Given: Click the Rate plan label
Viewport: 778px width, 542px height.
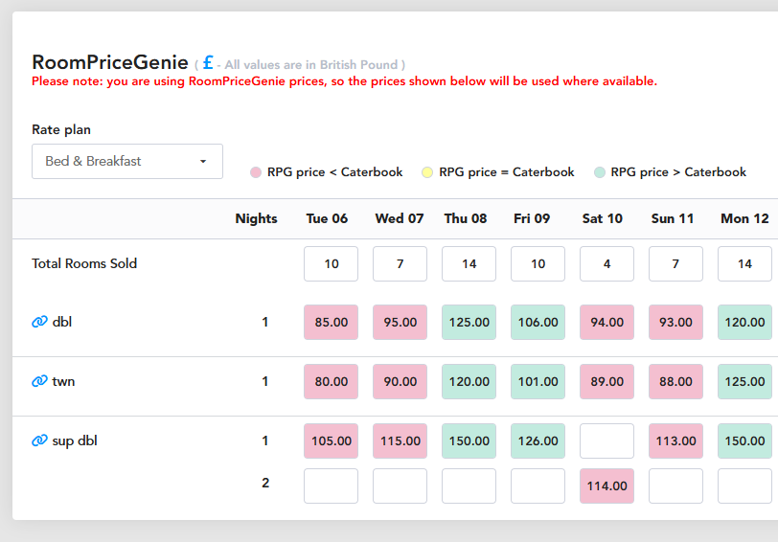Looking at the screenshot, I should click(61, 130).
